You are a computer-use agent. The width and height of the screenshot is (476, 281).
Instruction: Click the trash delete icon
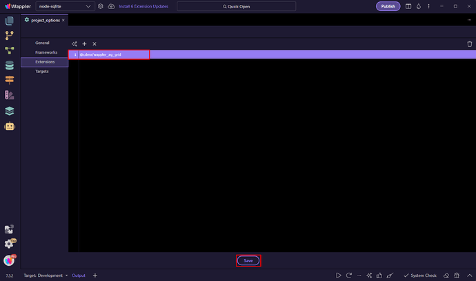(x=469, y=44)
